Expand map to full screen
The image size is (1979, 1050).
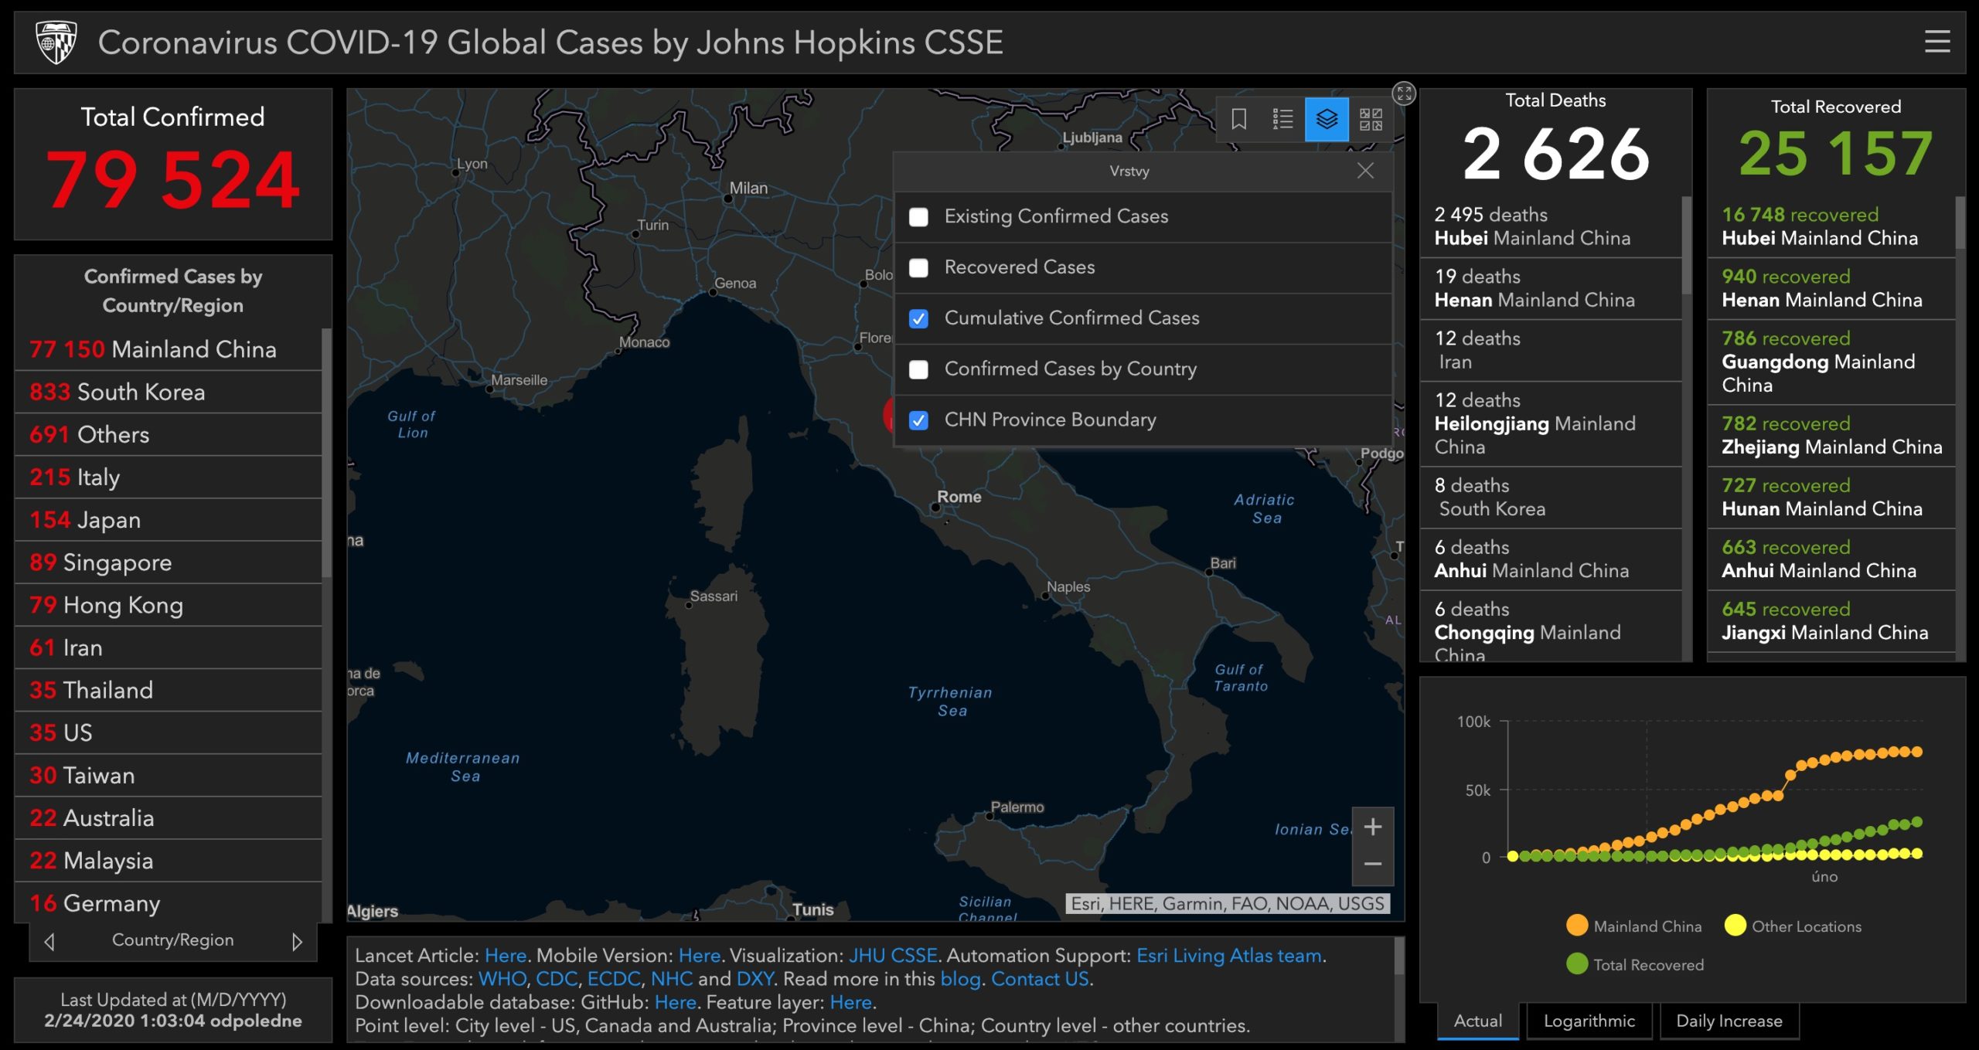tap(1404, 94)
